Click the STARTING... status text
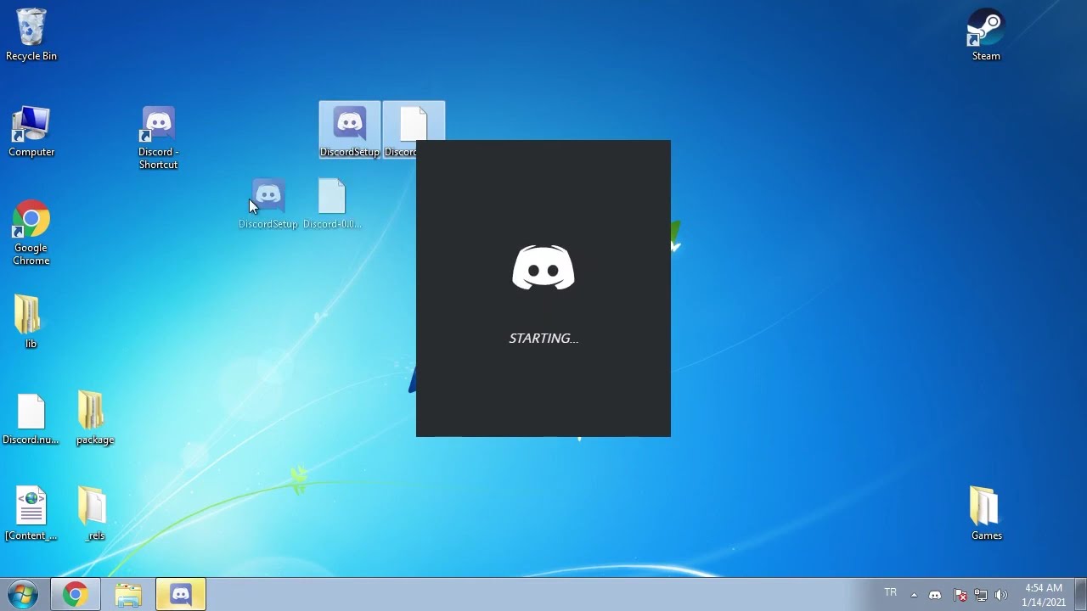The image size is (1087, 611). click(x=543, y=339)
